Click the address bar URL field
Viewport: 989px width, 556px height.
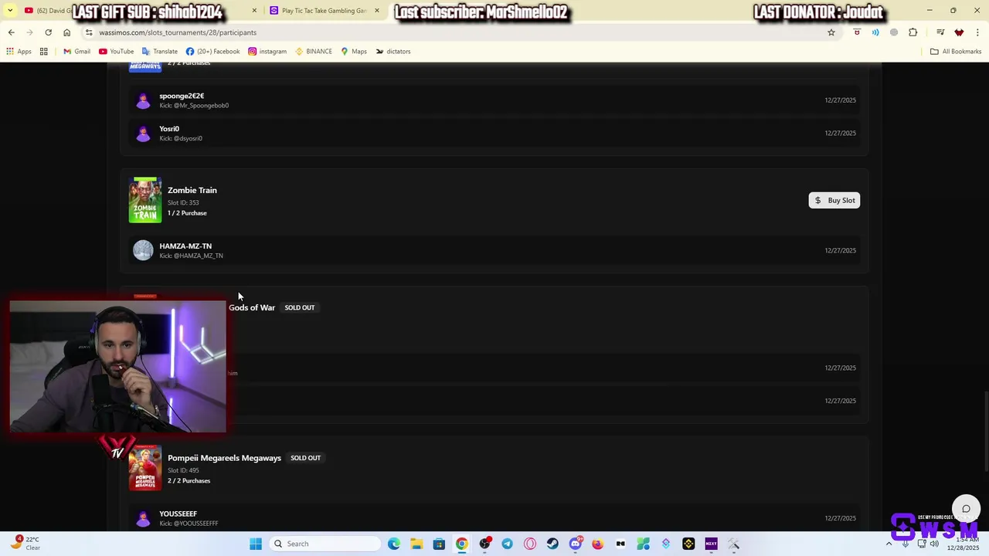point(456,32)
